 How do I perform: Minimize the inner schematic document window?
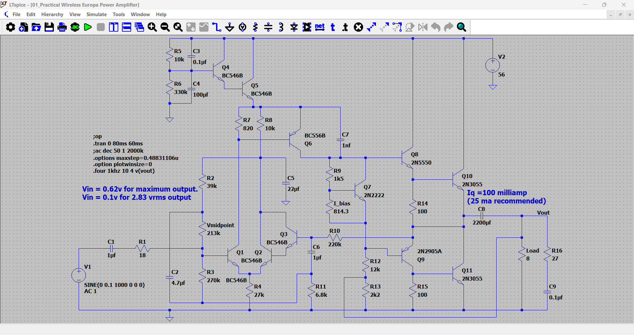click(x=611, y=15)
